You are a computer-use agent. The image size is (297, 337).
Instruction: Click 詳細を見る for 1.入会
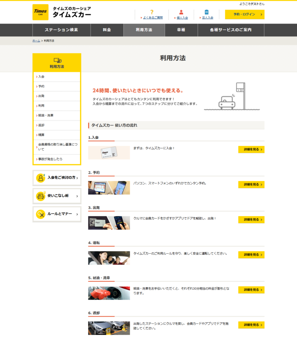251,150
